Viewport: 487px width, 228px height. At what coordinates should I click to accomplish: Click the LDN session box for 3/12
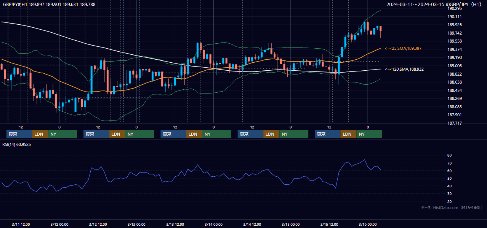tap(117, 134)
